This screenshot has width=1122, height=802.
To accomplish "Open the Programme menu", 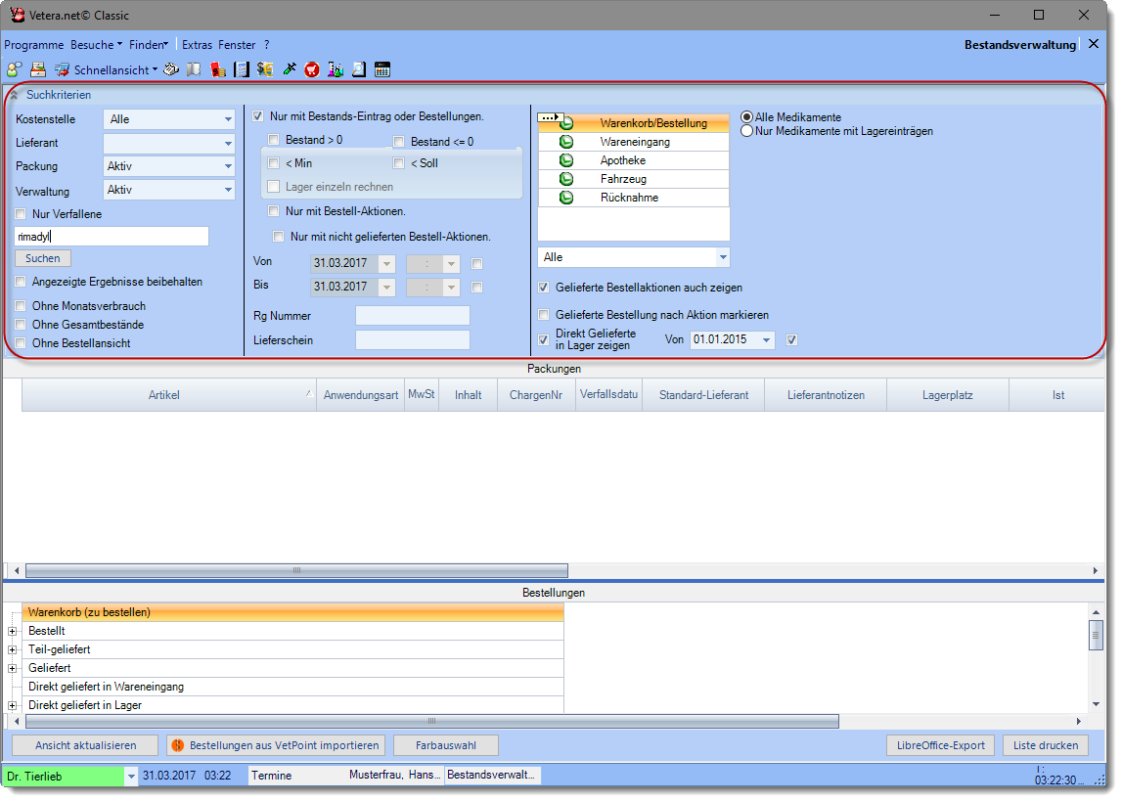I will [33, 45].
